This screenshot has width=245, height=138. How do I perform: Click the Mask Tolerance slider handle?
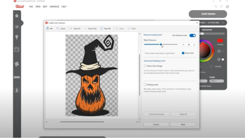pos(161,44)
